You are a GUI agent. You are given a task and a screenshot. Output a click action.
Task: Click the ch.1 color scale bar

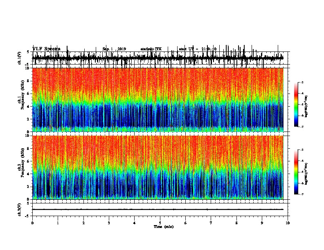296,105
